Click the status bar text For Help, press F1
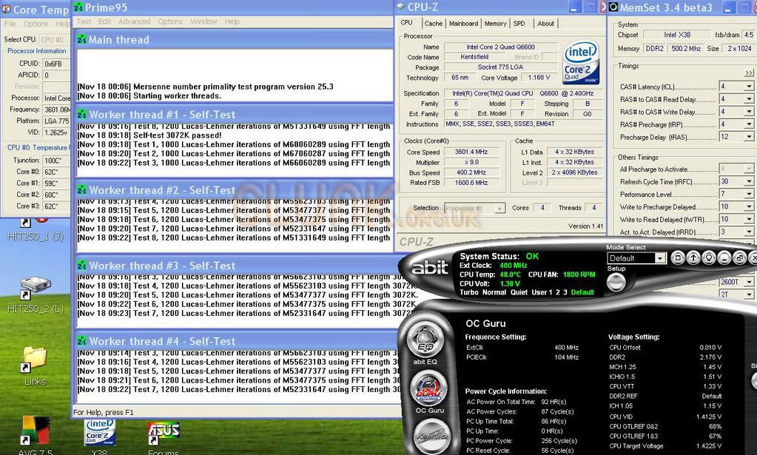 pos(104,413)
